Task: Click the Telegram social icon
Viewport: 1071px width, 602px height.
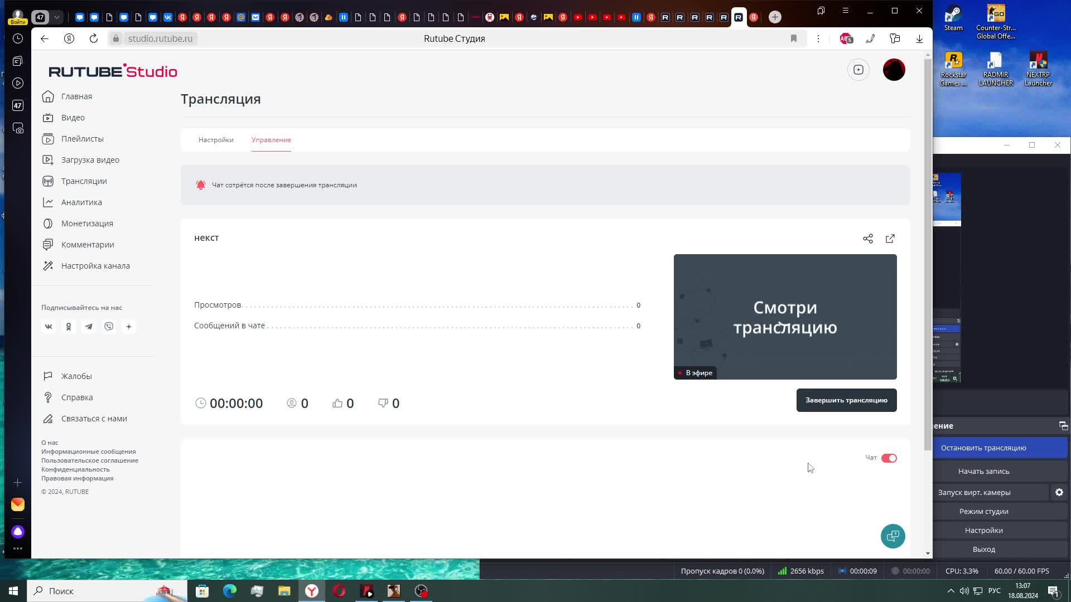Action: (x=89, y=327)
